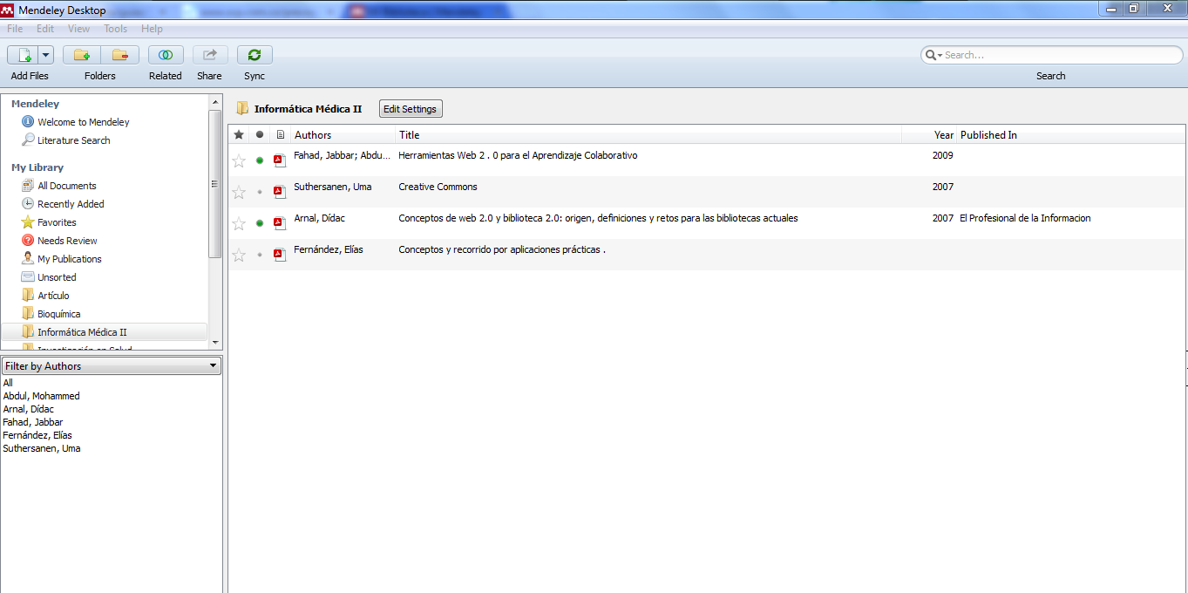1188x593 pixels.
Task: Click the sidebar scrollbar down arrow
Action: click(x=215, y=343)
